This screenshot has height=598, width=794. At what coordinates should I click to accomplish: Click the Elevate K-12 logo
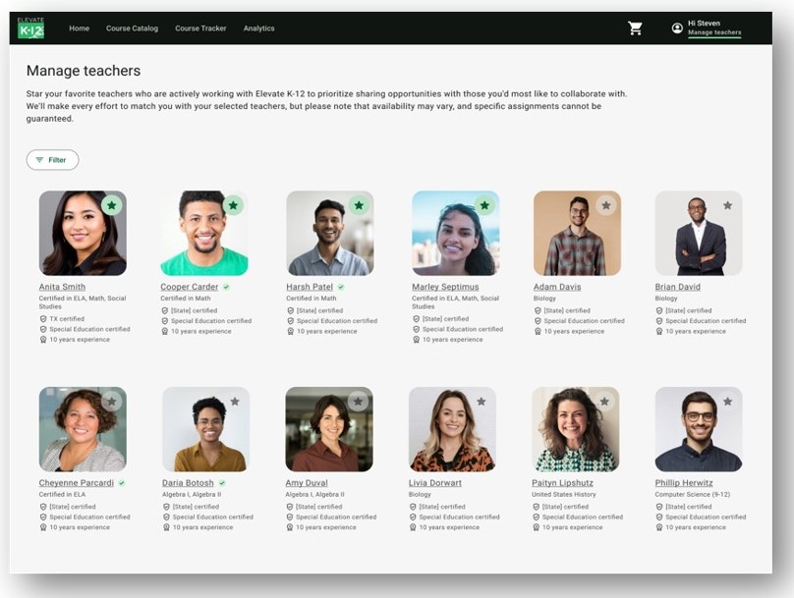coord(30,28)
